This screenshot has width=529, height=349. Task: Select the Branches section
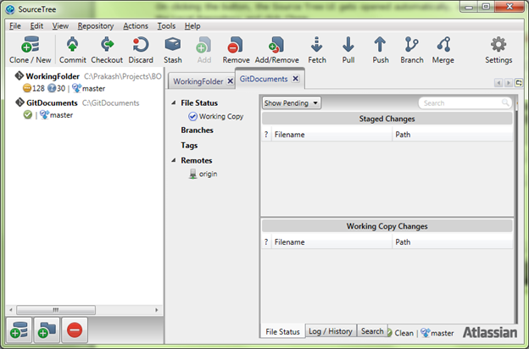coord(197,130)
